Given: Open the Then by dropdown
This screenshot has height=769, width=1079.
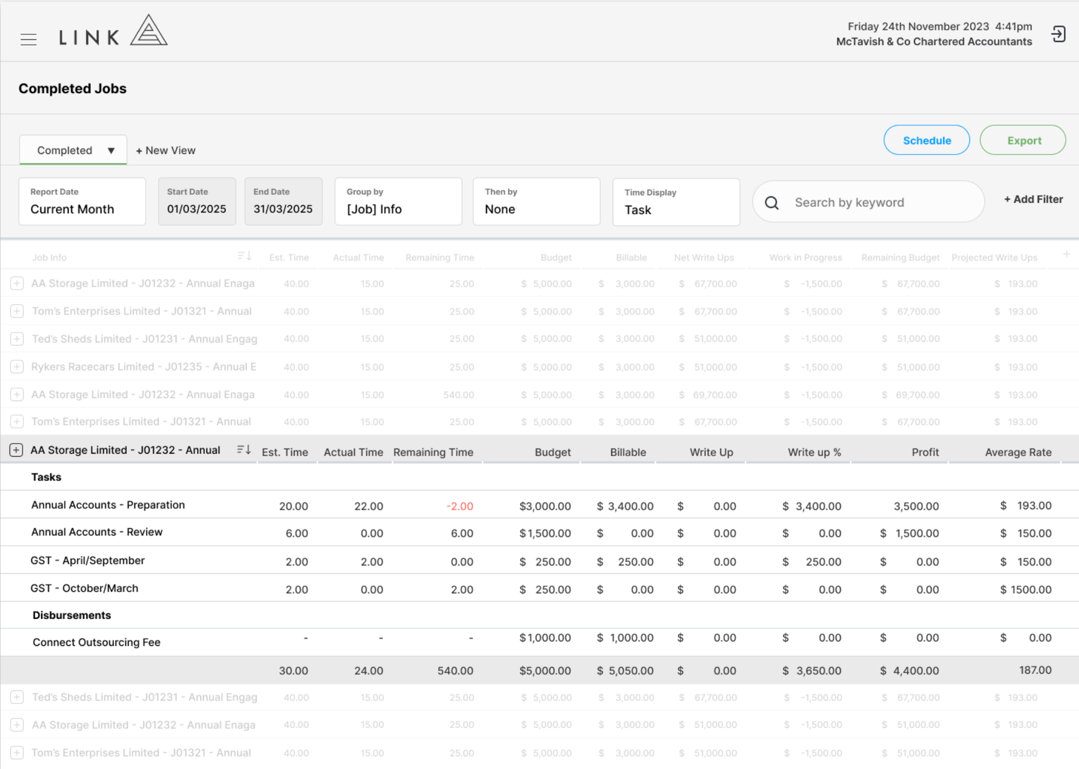Looking at the screenshot, I should point(536,201).
